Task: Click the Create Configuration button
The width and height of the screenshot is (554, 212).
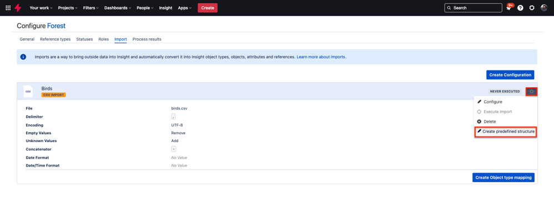Action: coord(510,74)
